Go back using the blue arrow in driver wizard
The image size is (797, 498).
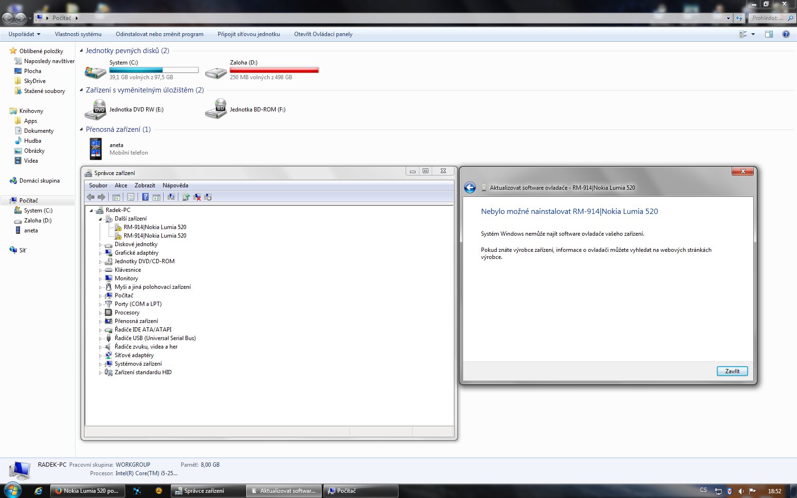[x=470, y=188]
